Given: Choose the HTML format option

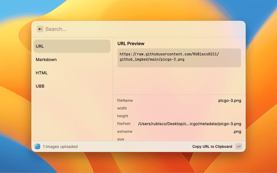Looking at the screenshot, I should [72, 73].
